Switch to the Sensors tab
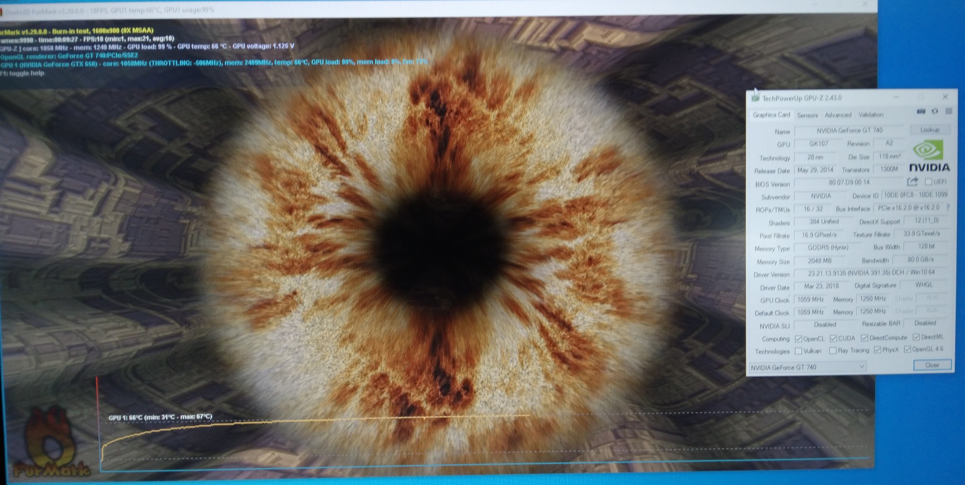The image size is (965, 485). click(807, 115)
